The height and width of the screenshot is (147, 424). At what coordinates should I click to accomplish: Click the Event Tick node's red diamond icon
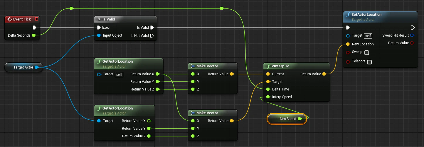pyautogui.click(x=10, y=19)
